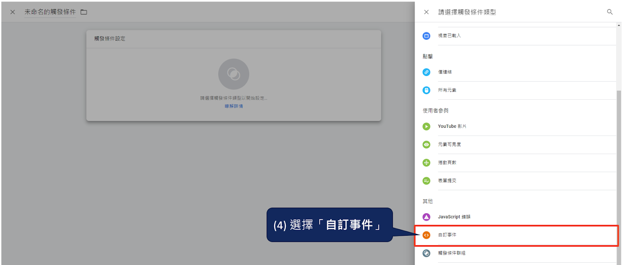Select the 表單提交 form submission icon

point(426,181)
